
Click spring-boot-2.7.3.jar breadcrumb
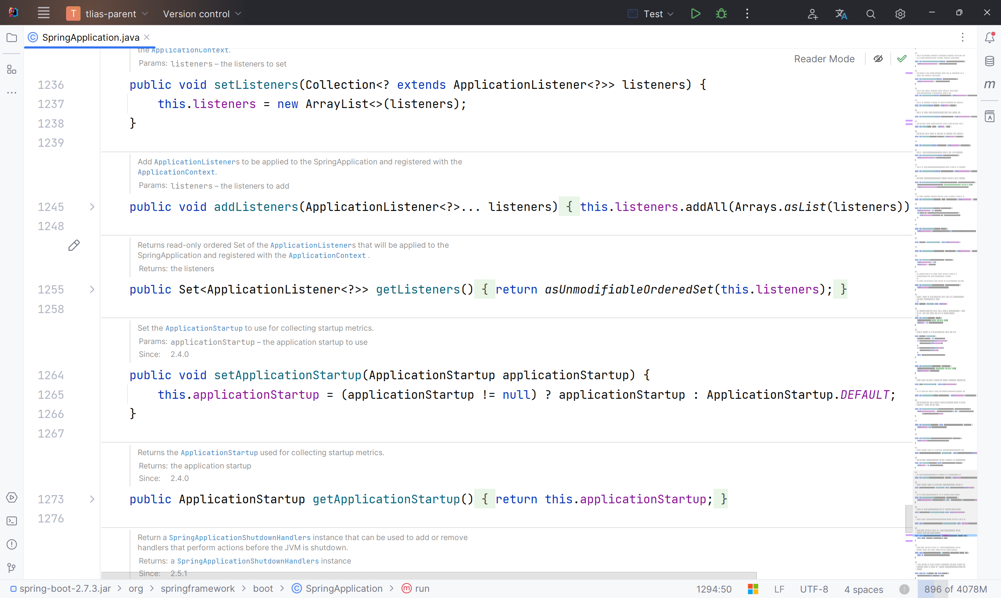point(61,589)
